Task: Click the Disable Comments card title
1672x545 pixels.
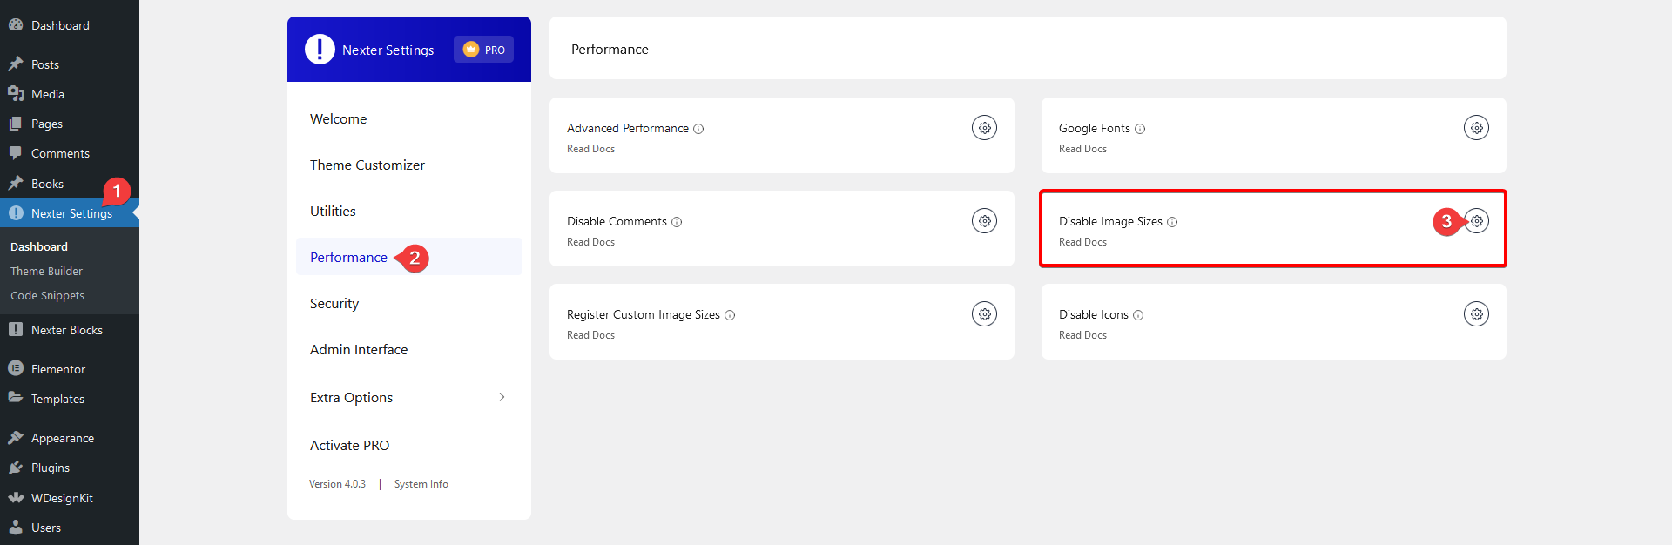Action: tap(617, 222)
